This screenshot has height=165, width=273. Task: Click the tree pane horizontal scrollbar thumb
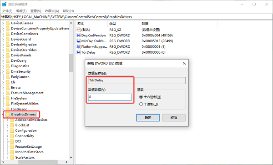tap(38, 162)
